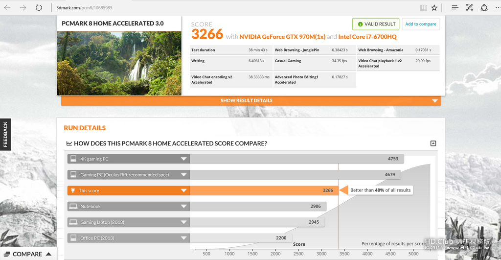Image resolution: width=501 pixels, height=260 pixels.
Task: Open the NVIDIA GeForce GTX 970M link
Action: click(x=282, y=37)
